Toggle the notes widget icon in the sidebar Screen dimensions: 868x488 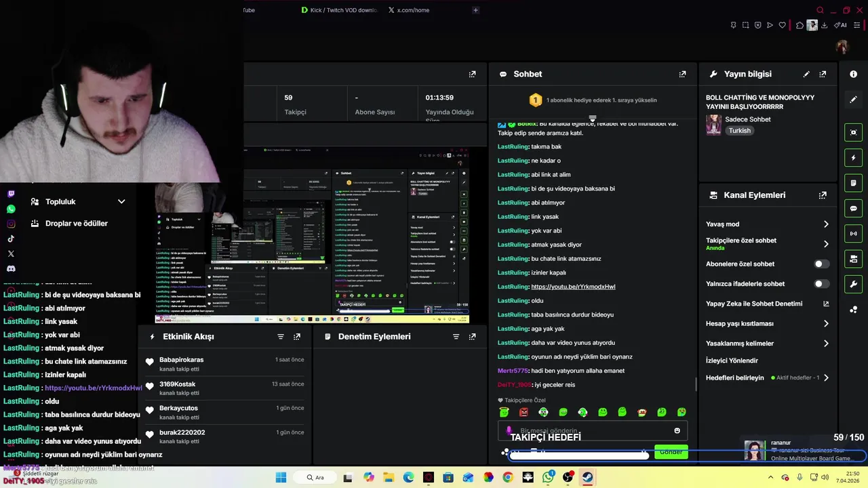853,183
